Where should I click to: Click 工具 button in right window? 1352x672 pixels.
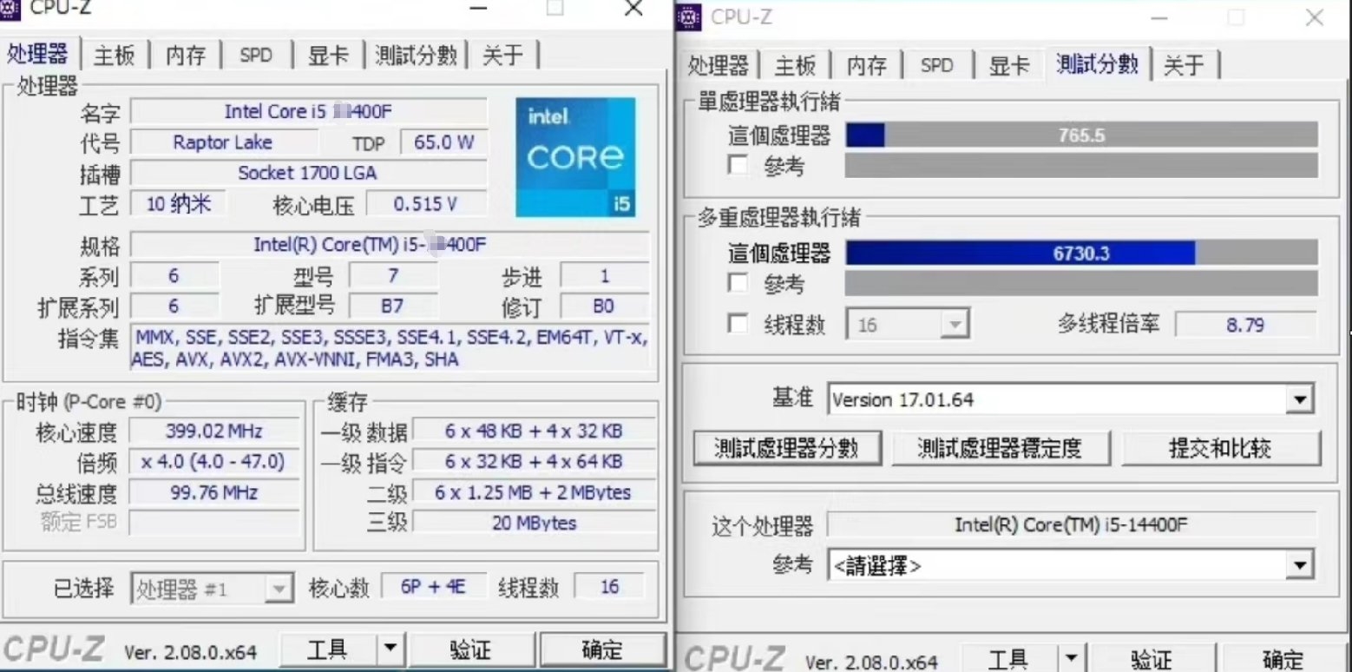pyautogui.click(x=1010, y=659)
